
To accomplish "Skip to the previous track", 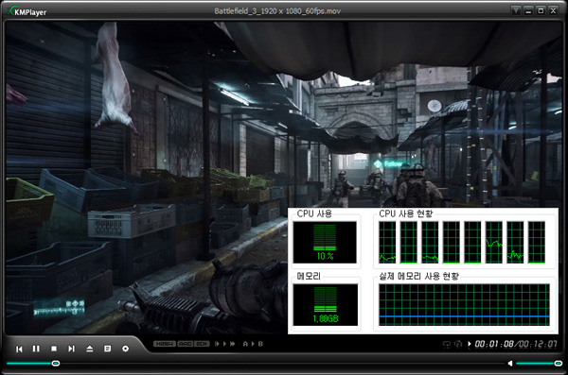I will (19, 349).
